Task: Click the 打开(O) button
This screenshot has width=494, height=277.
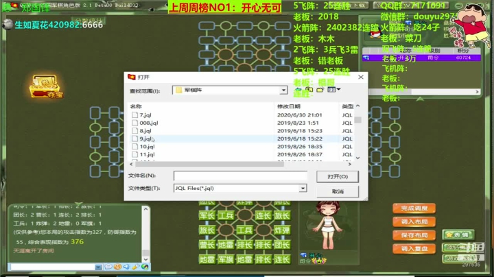Action: coord(338,177)
